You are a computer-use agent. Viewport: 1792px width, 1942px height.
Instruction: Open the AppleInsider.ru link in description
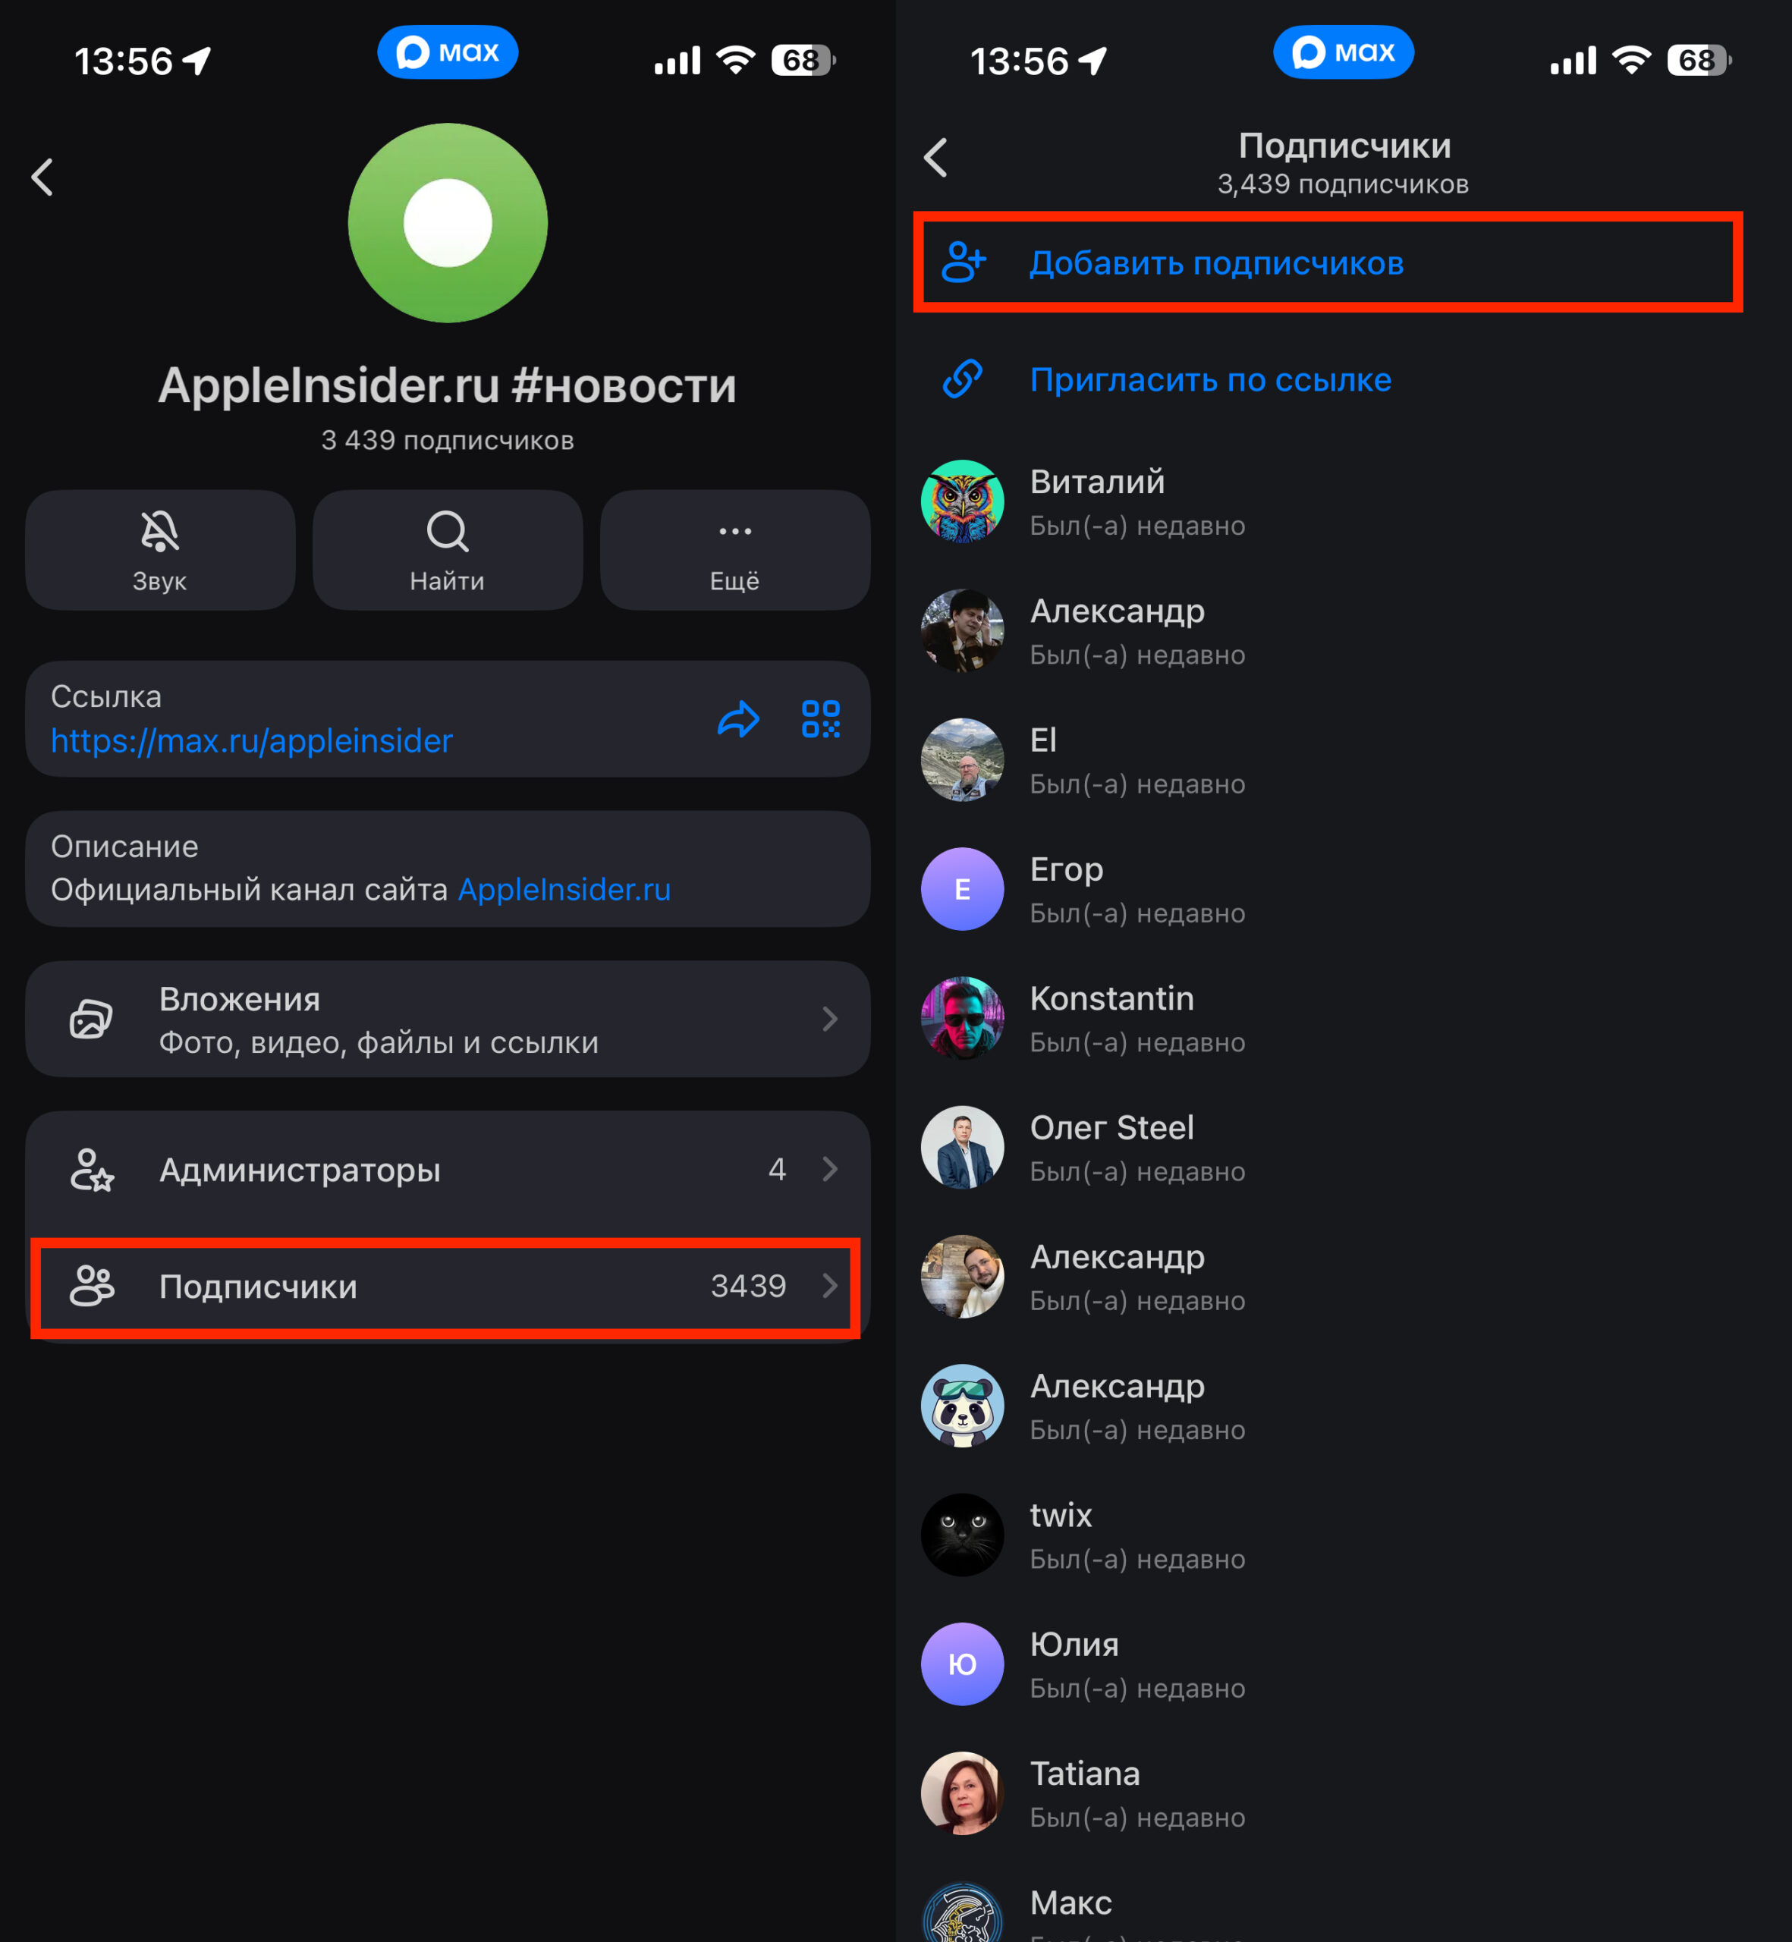(564, 889)
